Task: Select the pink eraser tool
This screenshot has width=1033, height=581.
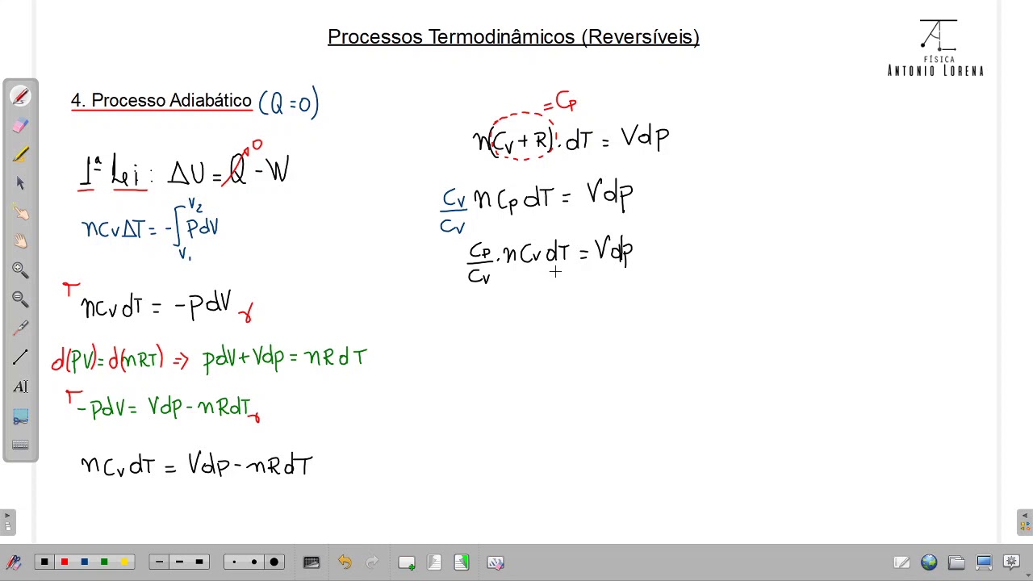Action: point(20,126)
